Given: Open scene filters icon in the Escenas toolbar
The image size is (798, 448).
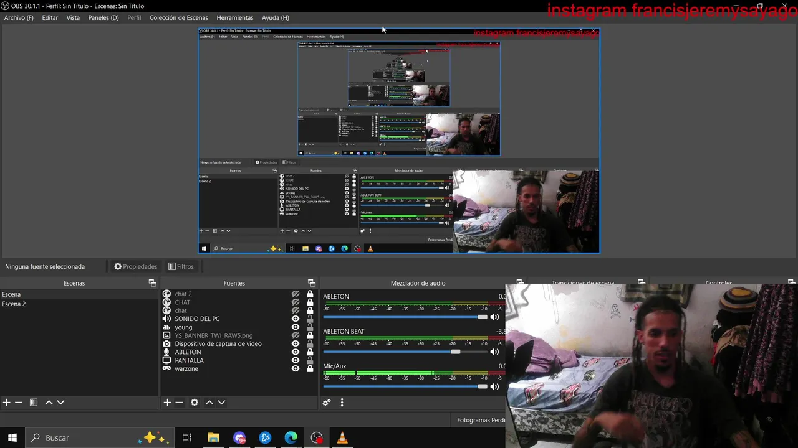Looking at the screenshot, I should (x=34, y=403).
